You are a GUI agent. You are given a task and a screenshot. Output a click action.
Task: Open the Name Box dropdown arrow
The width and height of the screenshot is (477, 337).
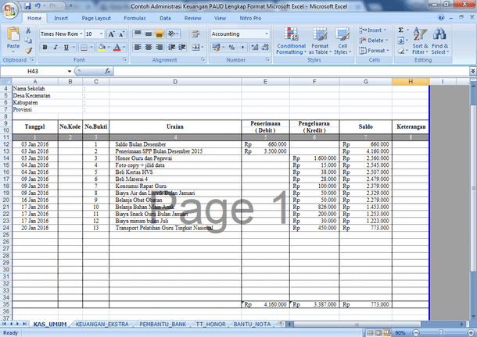70,71
